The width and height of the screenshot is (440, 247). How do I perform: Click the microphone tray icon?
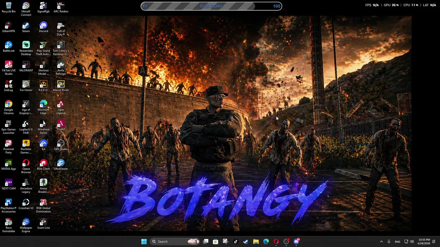(389, 242)
